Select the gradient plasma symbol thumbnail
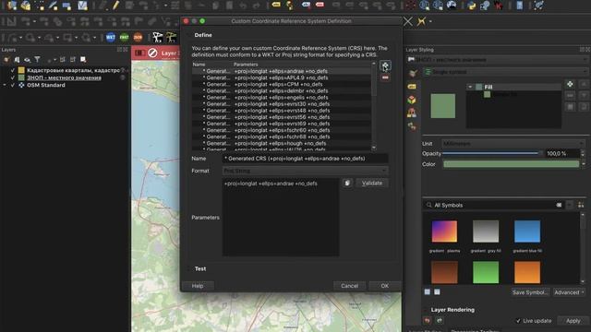This screenshot has width=591, height=332. point(444,231)
